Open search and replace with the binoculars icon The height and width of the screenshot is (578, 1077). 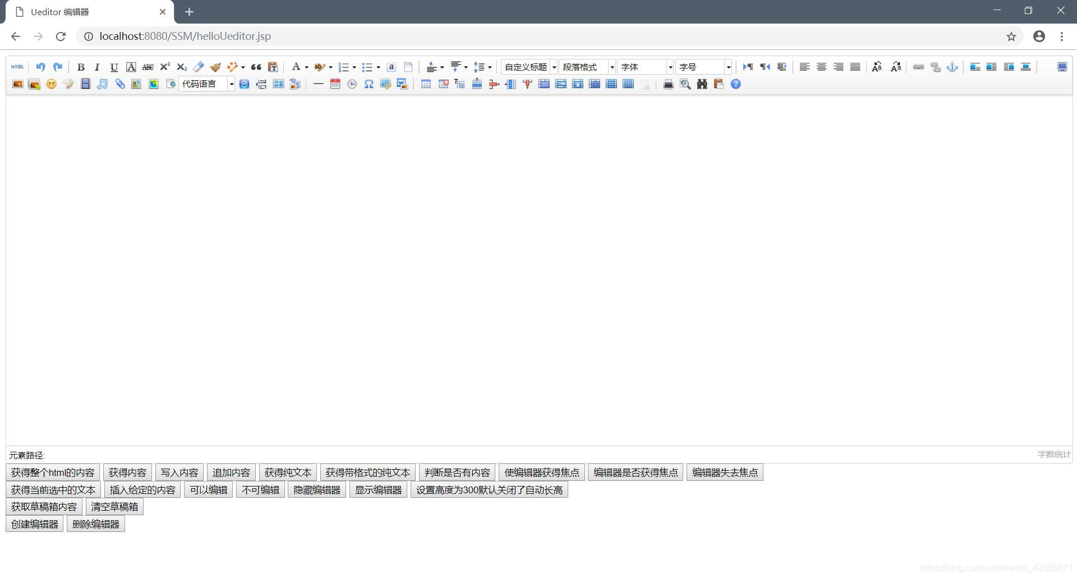702,84
